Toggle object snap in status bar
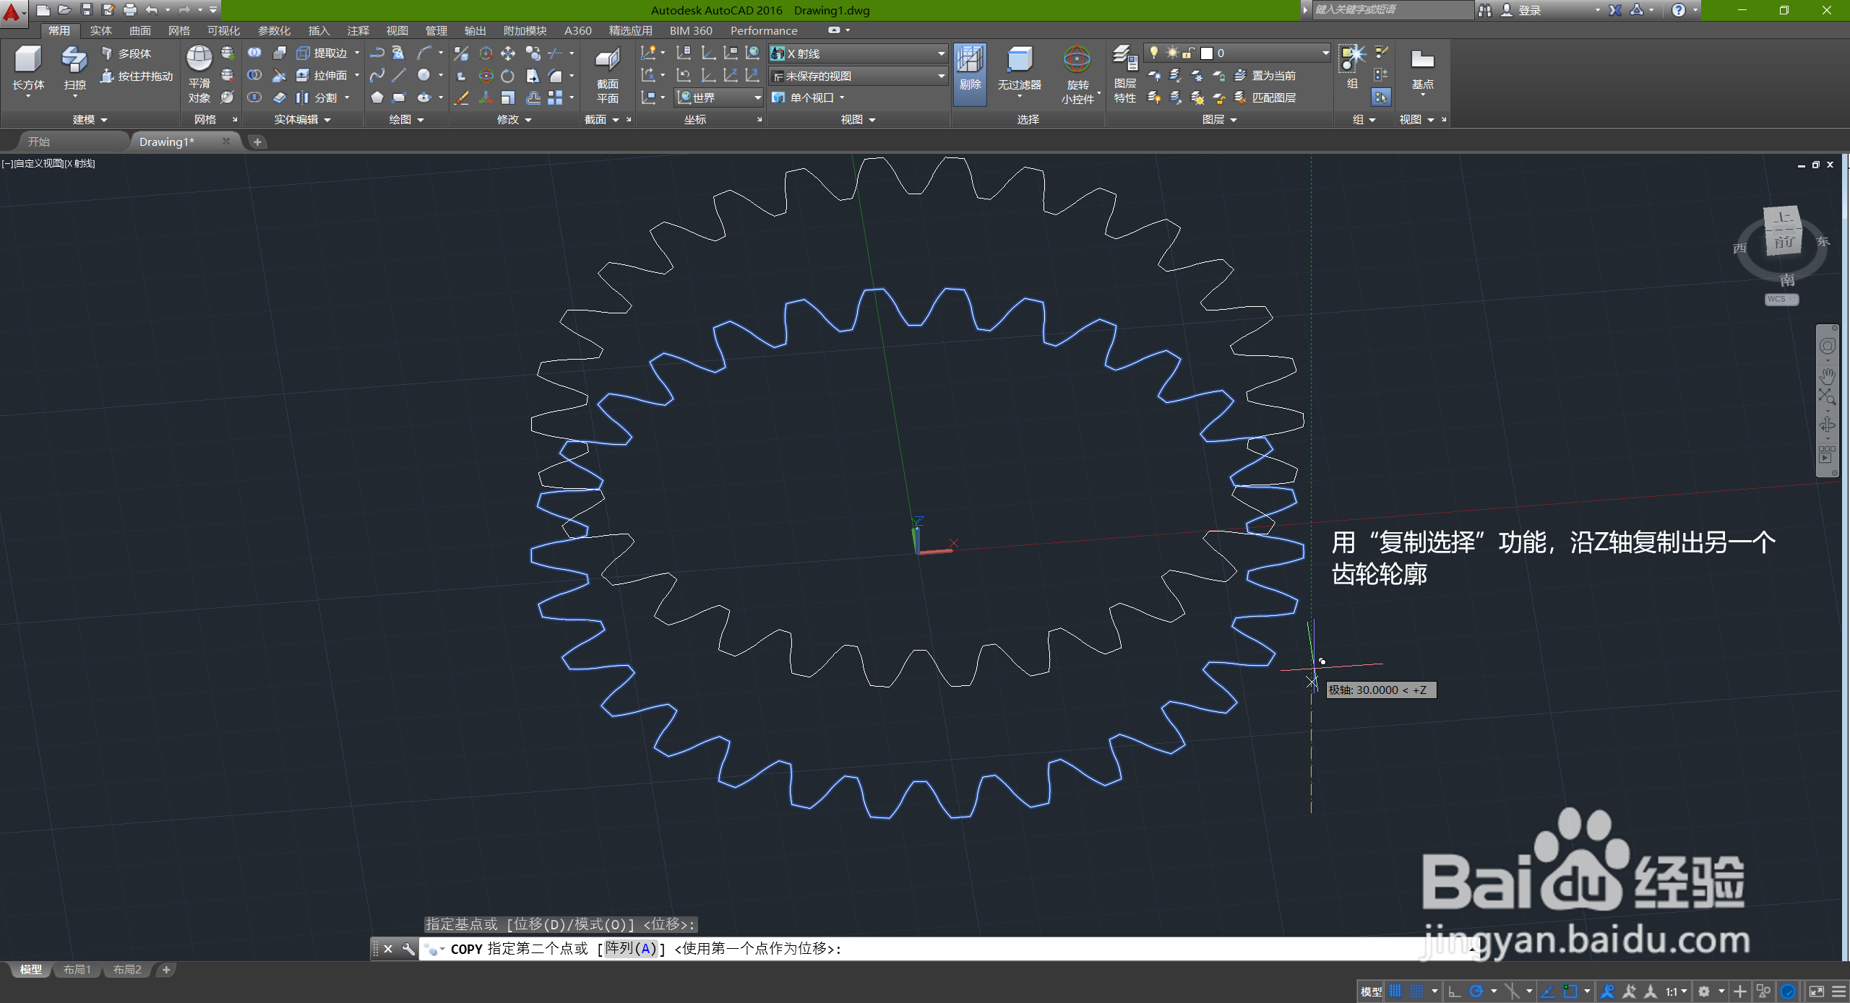 pos(1570,991)
